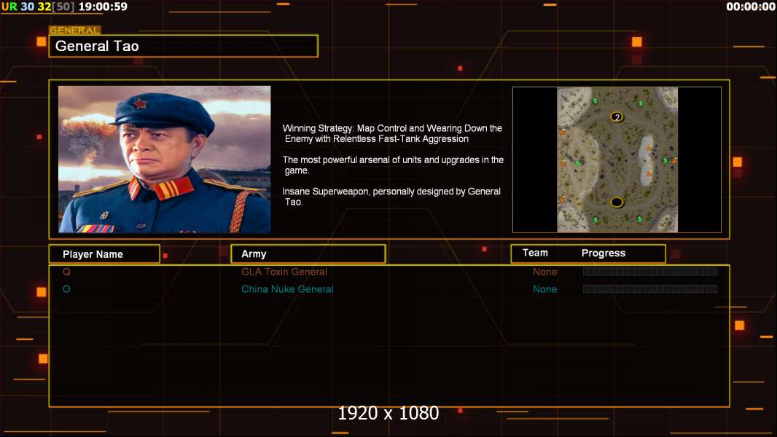777x437 pixels.
Task: Click the progress bar for GLA Toxin General
Action: coord(650,271)
